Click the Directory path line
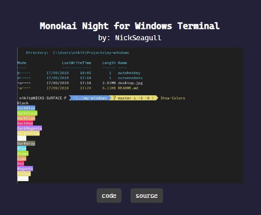This screenshot has height=215, width=261. pyautogui.click(x=78, y=53)
